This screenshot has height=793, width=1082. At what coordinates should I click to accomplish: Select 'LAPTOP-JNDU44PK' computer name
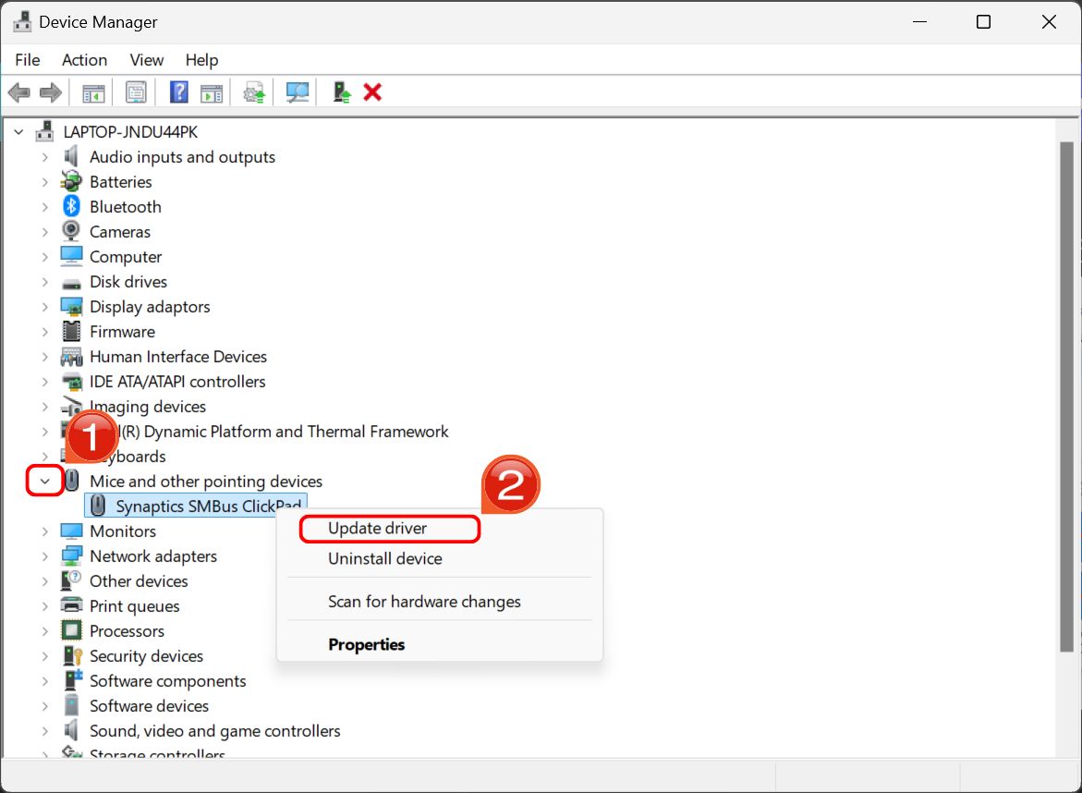click(130, 132)
